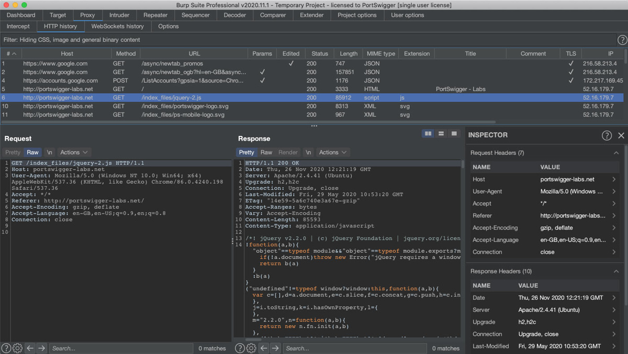Toggle \n non-printable characters in Request
The height and width of the screenshot is (354, 628).
tap(49, 152)
